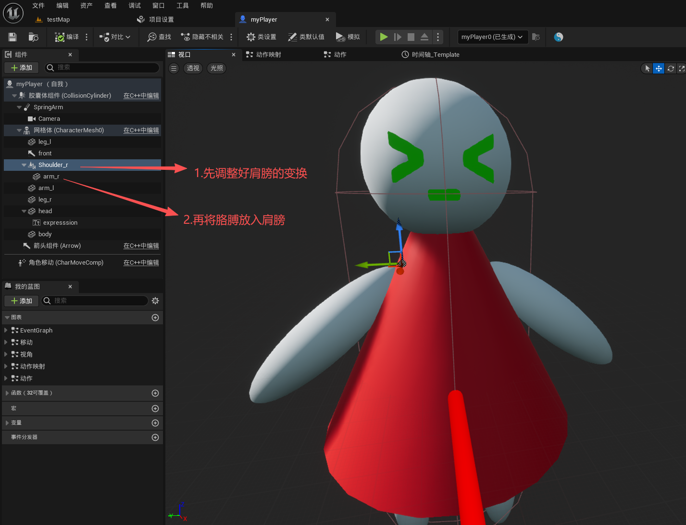Click 添加 in 我的蓝图 panel

tap(22, 301)
